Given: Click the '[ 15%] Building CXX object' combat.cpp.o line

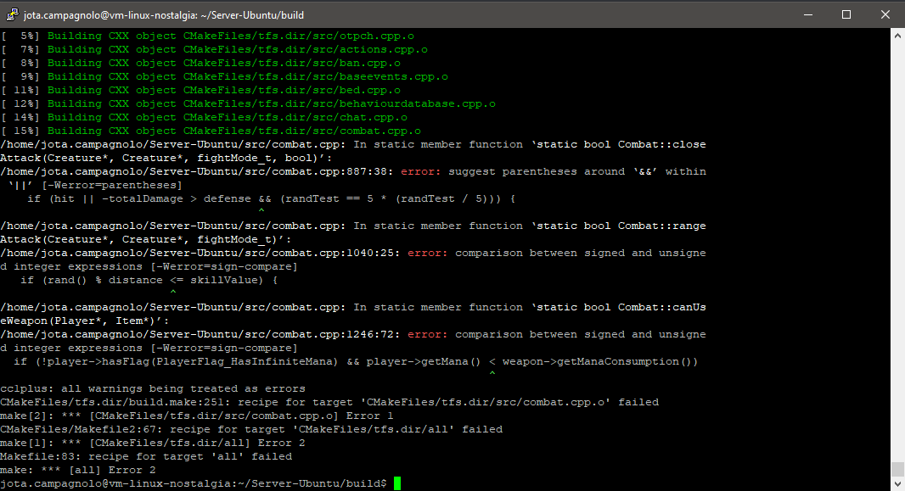Looking at the screenshot, I should click(211, 131).
